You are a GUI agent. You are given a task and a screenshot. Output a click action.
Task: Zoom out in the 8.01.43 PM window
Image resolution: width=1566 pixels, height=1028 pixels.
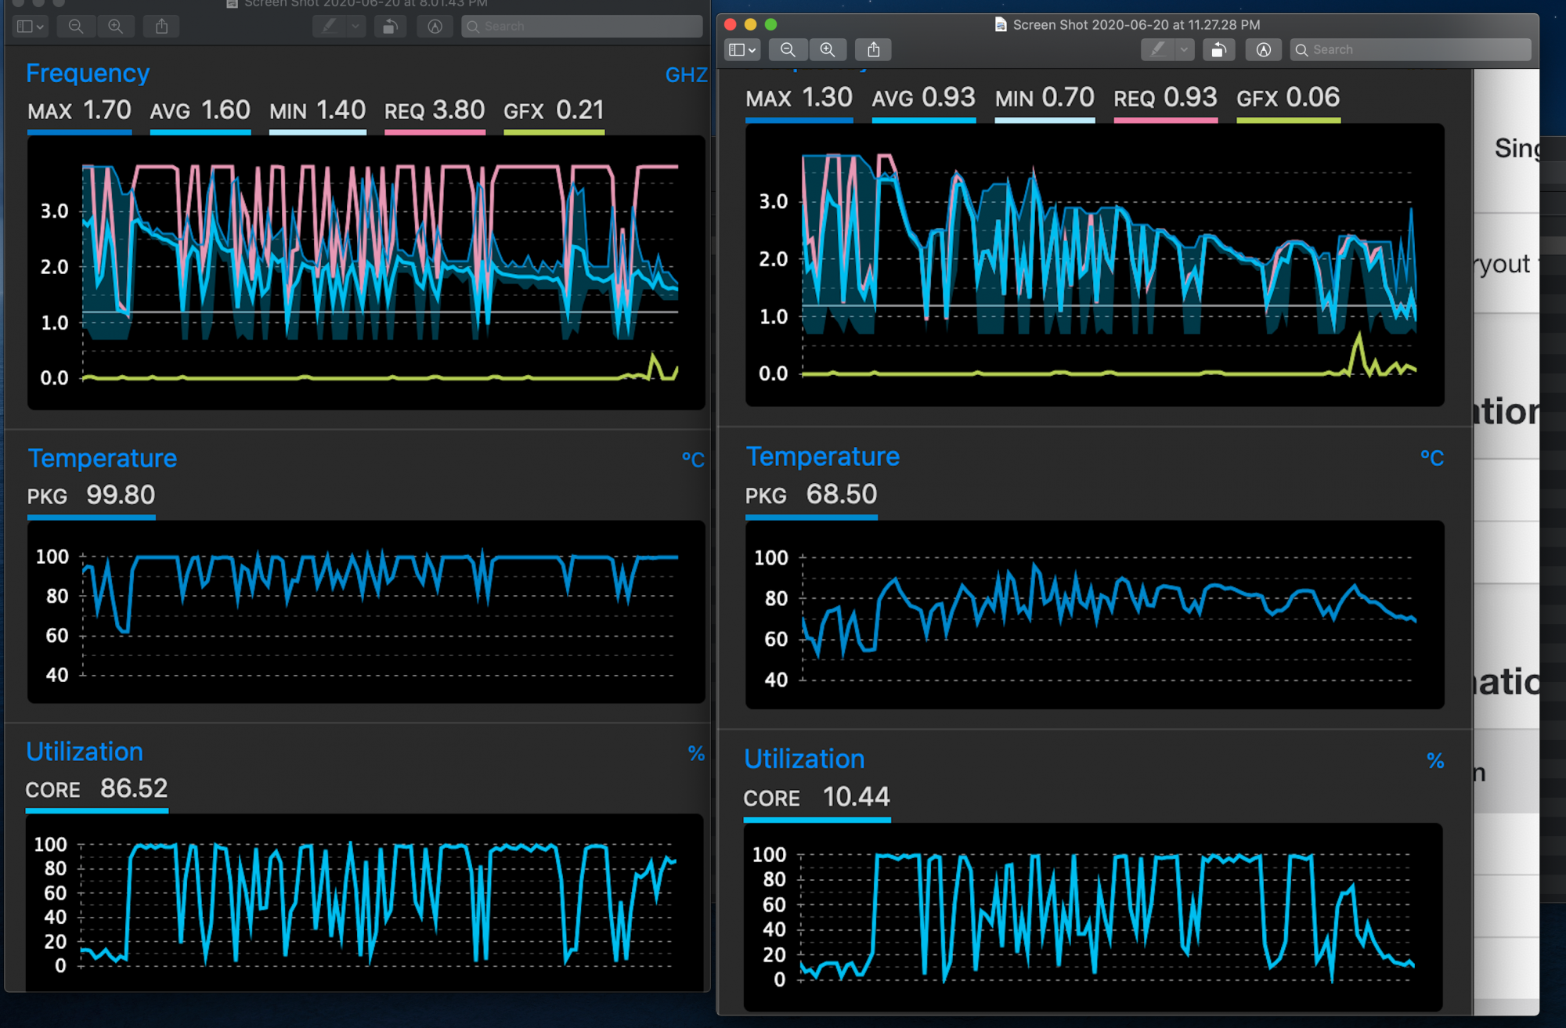[76, 26]
